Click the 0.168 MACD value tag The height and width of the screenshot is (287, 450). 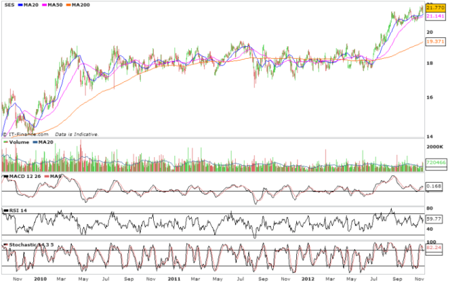tap(434, 186)
